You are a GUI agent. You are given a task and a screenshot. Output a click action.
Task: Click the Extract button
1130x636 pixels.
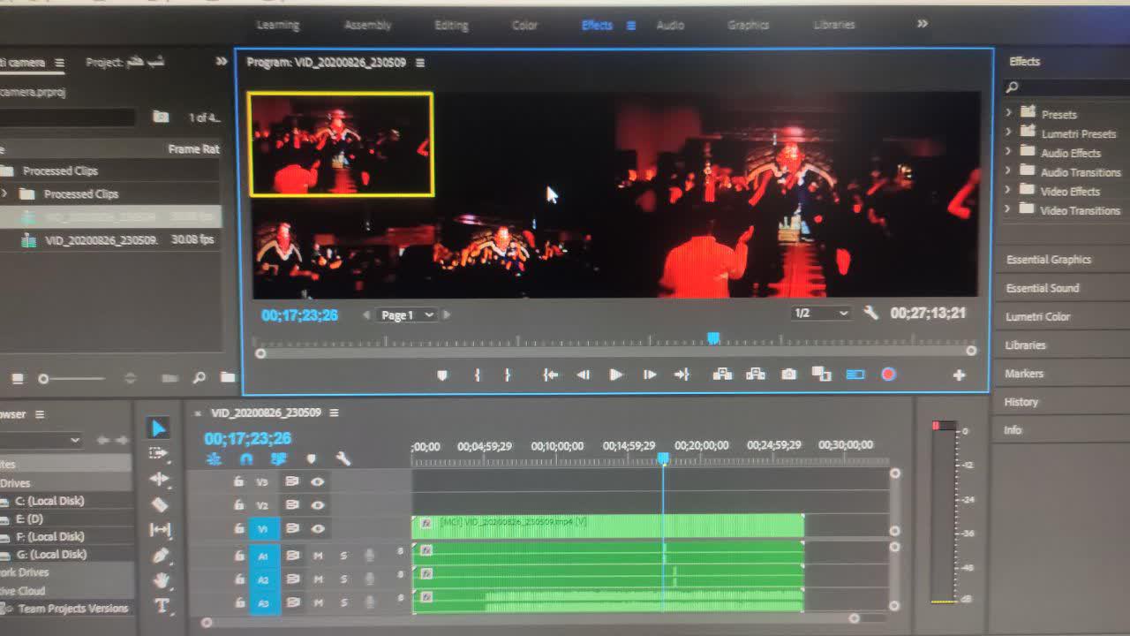click(756, 374)
